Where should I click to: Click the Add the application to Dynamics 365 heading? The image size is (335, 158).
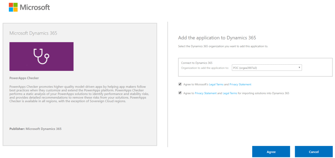(217, 38)
